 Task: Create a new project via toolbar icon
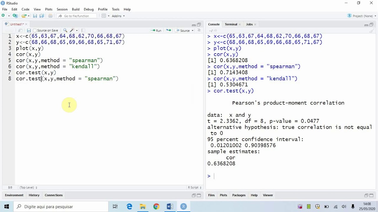pos(15,16)
